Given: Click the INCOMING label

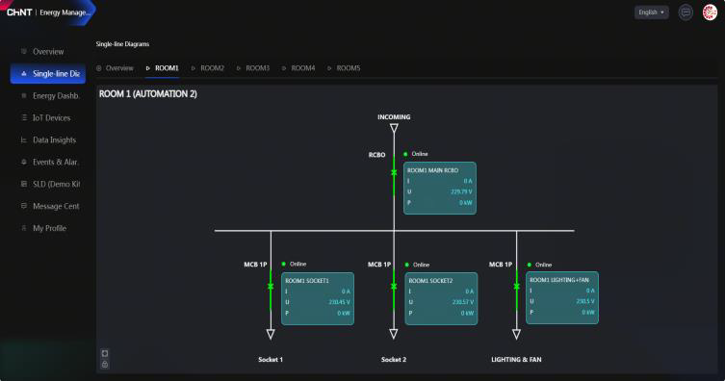Looking at the screenshot, I should pos(394,116).
